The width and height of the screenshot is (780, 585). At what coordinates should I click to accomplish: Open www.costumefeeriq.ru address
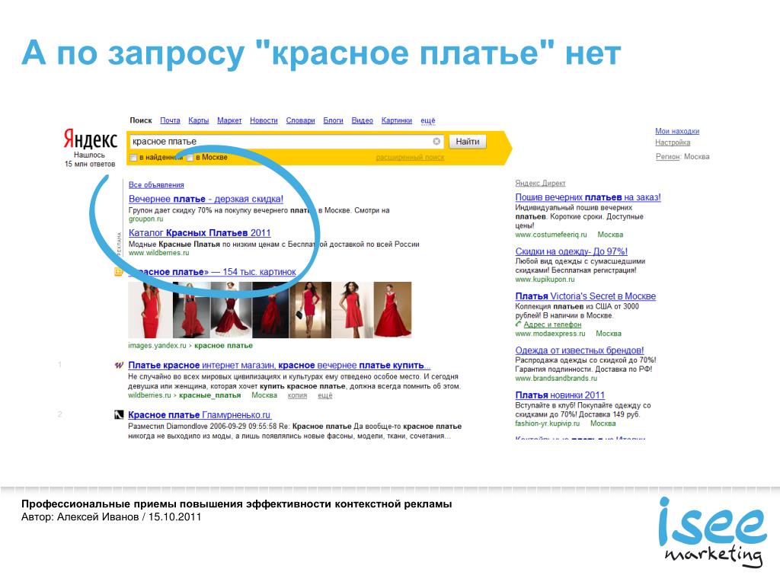pyautogui.click(x=551, y=235)
